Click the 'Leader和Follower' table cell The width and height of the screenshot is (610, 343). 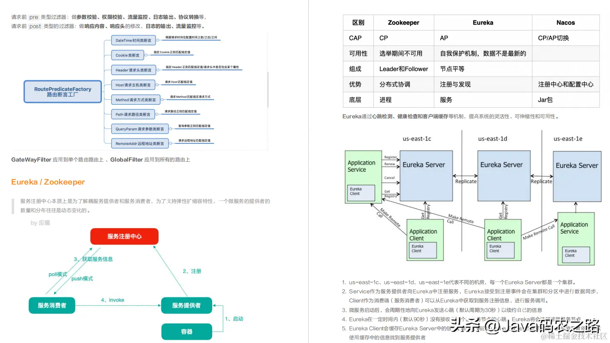404,69
